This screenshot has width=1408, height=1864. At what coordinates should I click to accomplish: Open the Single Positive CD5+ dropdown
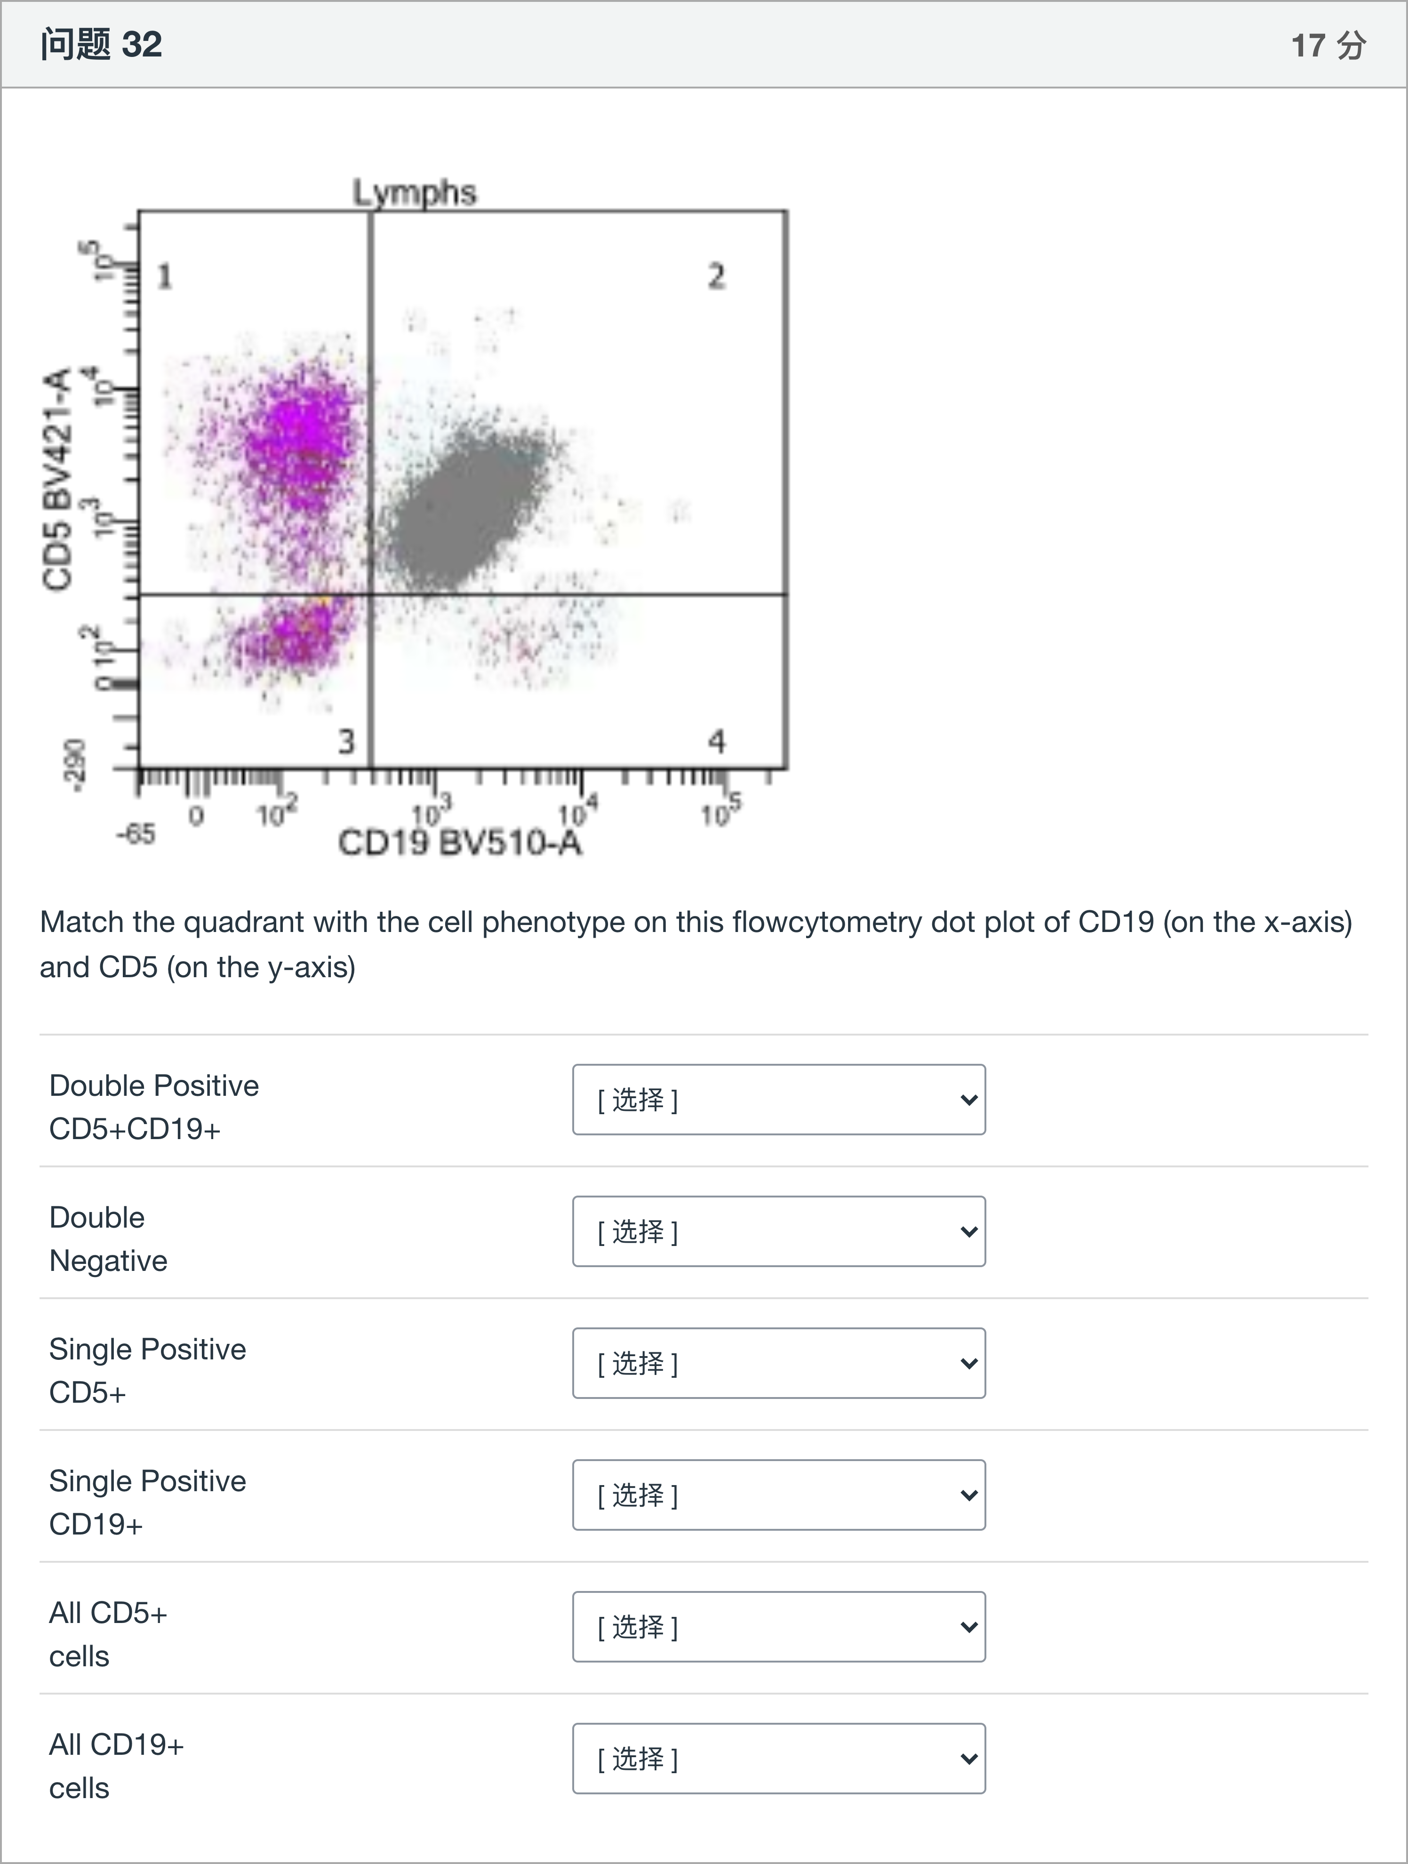(778, 1364)
